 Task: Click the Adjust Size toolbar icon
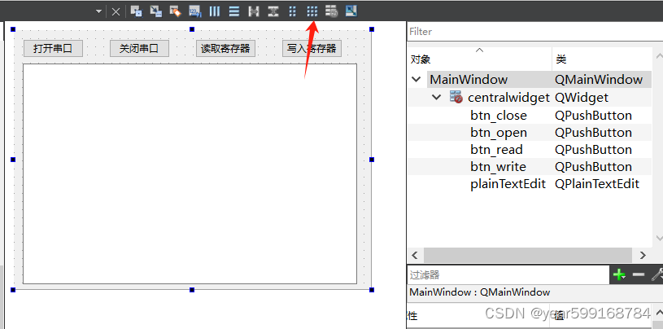tap(351, 11)
